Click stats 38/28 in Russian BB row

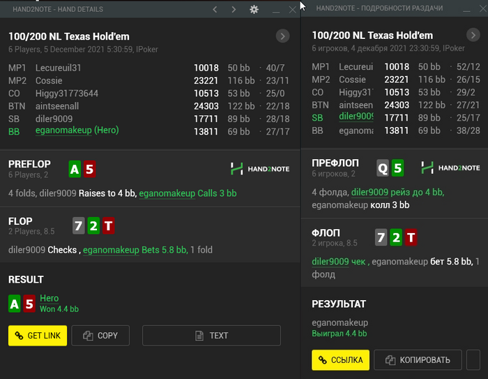coord(468,131)
